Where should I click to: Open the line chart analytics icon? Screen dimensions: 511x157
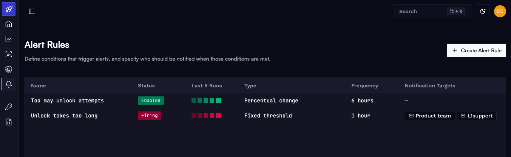(9, 39)
